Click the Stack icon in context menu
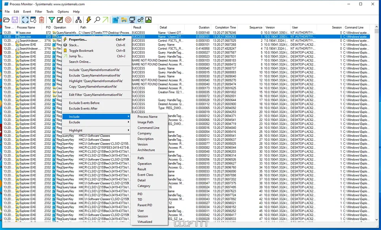 pos(65,45)
